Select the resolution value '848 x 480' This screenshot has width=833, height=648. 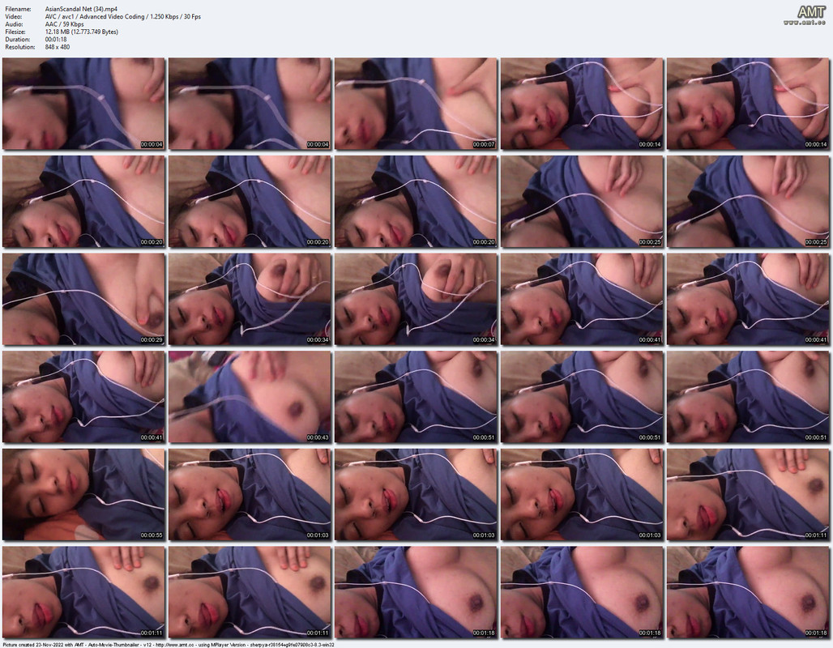[58, 47]
